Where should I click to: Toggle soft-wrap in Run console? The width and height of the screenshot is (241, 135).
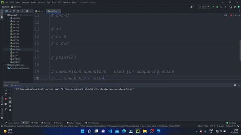pyautogui.click(x=10, y=98)
